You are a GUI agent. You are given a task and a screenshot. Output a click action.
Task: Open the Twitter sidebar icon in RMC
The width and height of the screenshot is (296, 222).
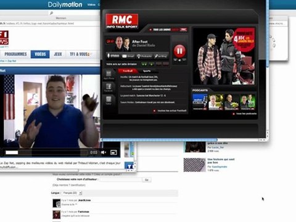pyautogui.click(x=109, y=101)
